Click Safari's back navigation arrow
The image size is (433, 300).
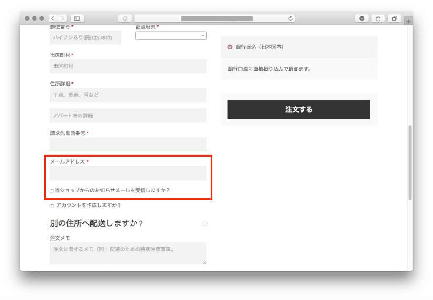[x=53, y=19]
